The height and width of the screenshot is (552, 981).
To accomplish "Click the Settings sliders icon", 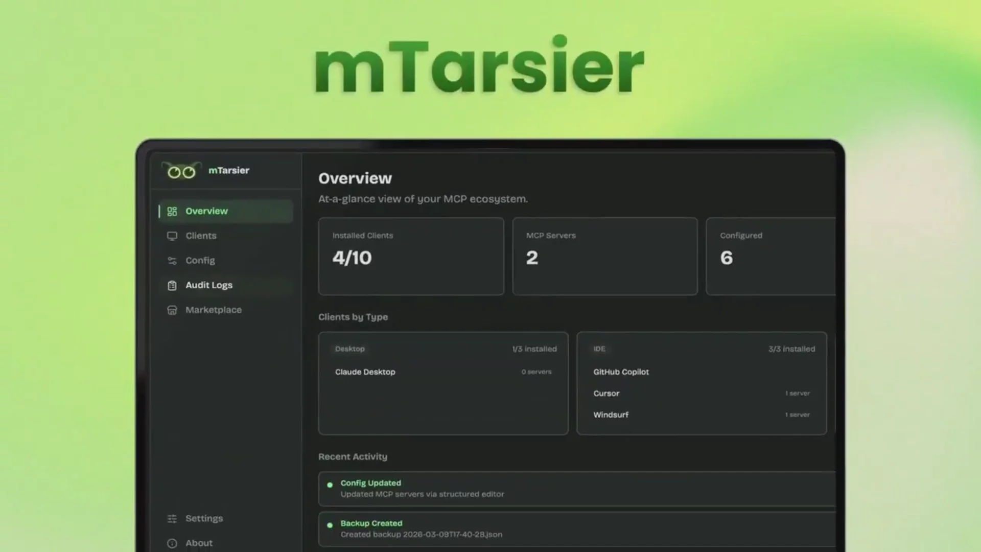I will pyautogui.click(x=172, y=519).
